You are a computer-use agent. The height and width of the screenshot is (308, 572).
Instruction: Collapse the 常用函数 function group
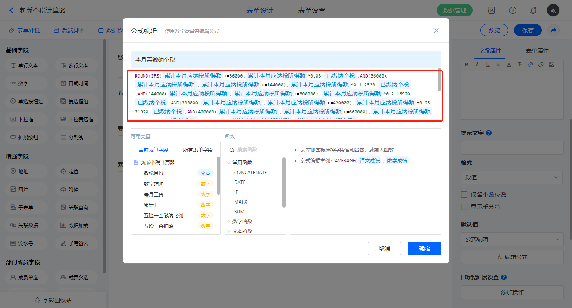[x=229, y=162]
